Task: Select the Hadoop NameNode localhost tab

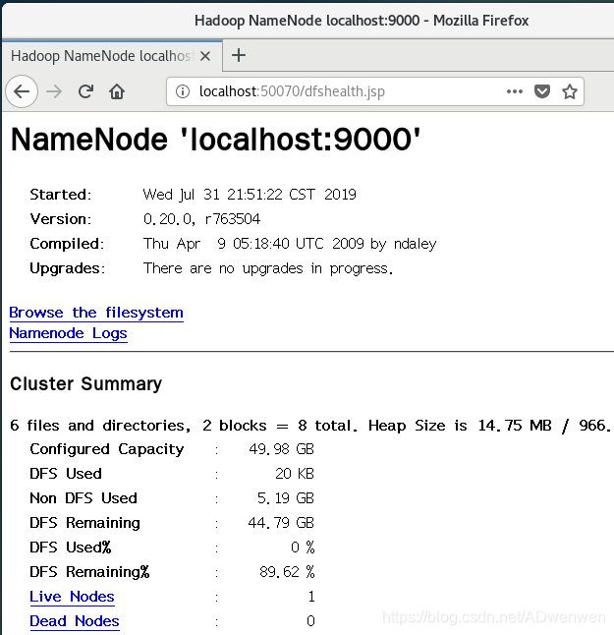Action: (112, 56)
